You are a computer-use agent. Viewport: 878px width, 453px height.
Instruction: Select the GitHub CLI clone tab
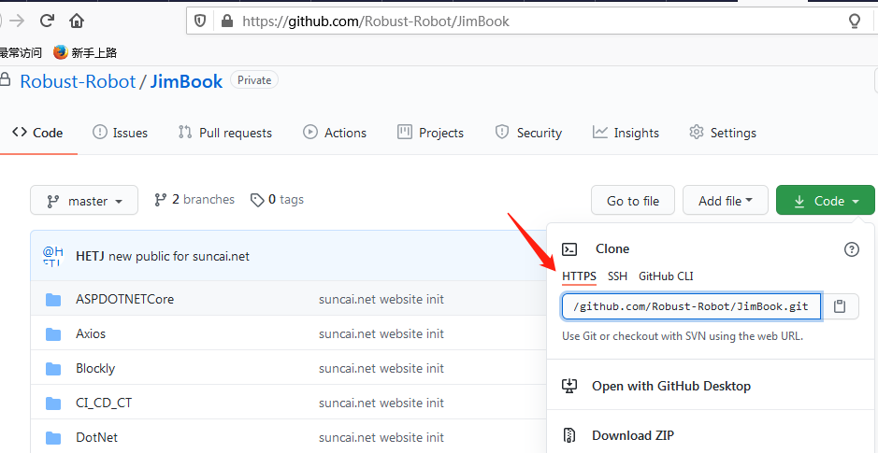666,276
